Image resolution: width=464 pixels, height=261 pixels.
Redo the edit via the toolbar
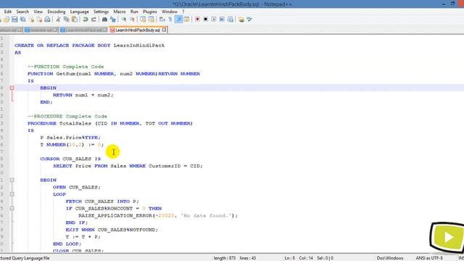pos(94,20)
